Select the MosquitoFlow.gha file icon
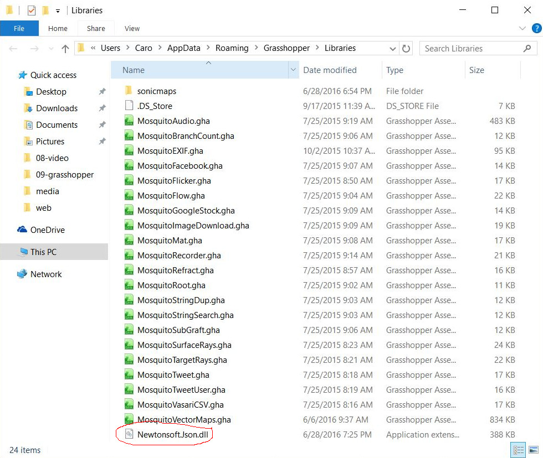Screen dimensions: 543x458 tap(129, 195)
